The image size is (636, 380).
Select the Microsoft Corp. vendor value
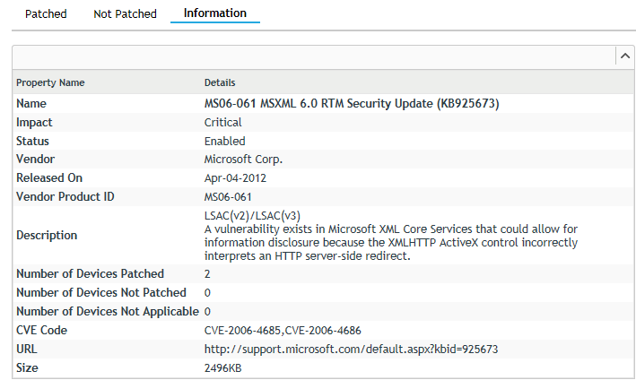tap(243, 160)
